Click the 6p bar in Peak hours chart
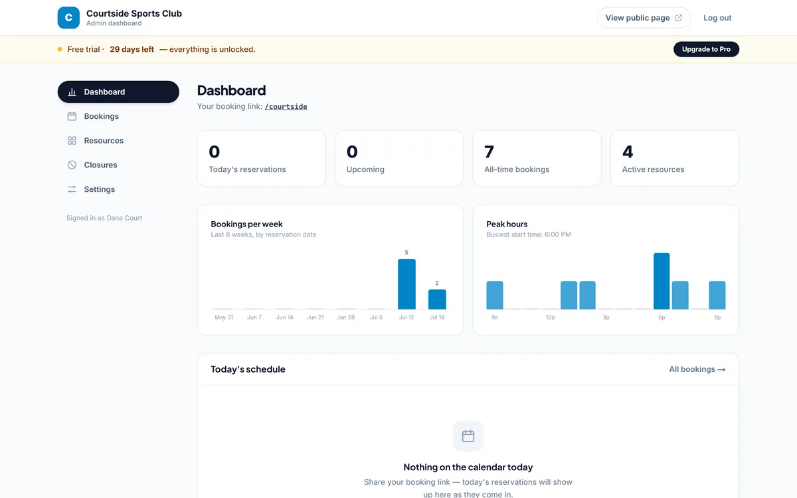This screenshot has width=797, height=498. click(662, 281)
